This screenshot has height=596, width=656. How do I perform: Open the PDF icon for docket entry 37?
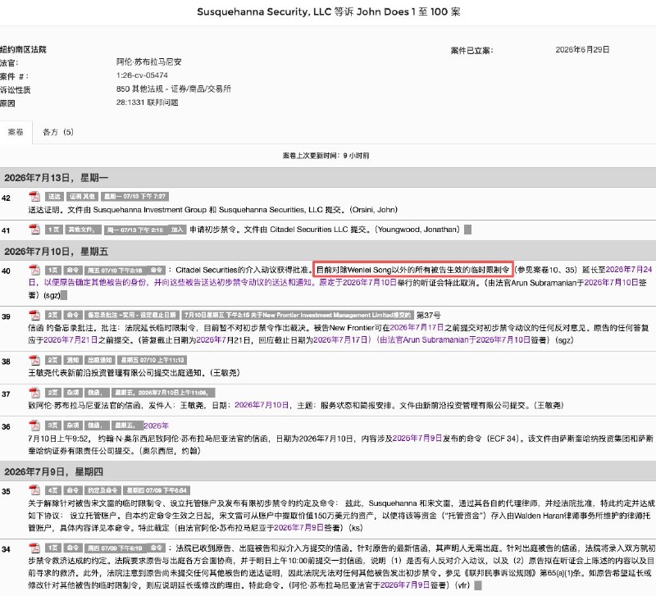34,393
